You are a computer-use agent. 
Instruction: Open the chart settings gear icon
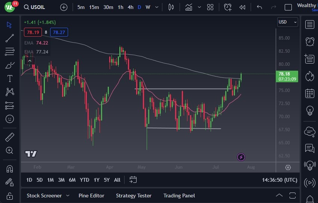[288, 167]
